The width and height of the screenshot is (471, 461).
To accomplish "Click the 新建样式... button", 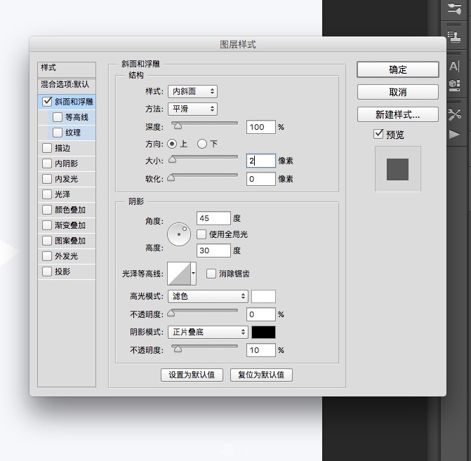I will [398, 114].
